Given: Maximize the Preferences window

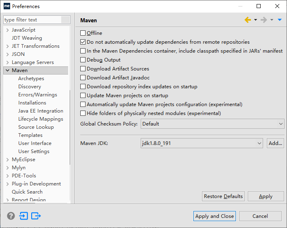Looking at the screenshot, I should pyautogui.click(x=259, y=6).
